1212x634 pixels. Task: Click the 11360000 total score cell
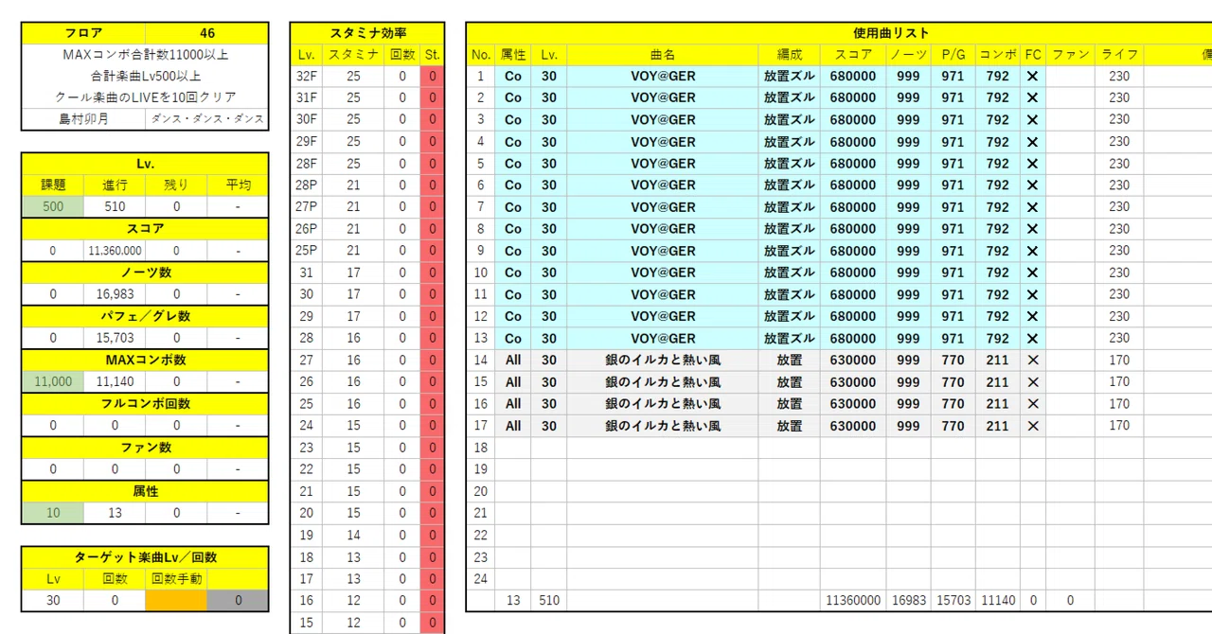853,600
